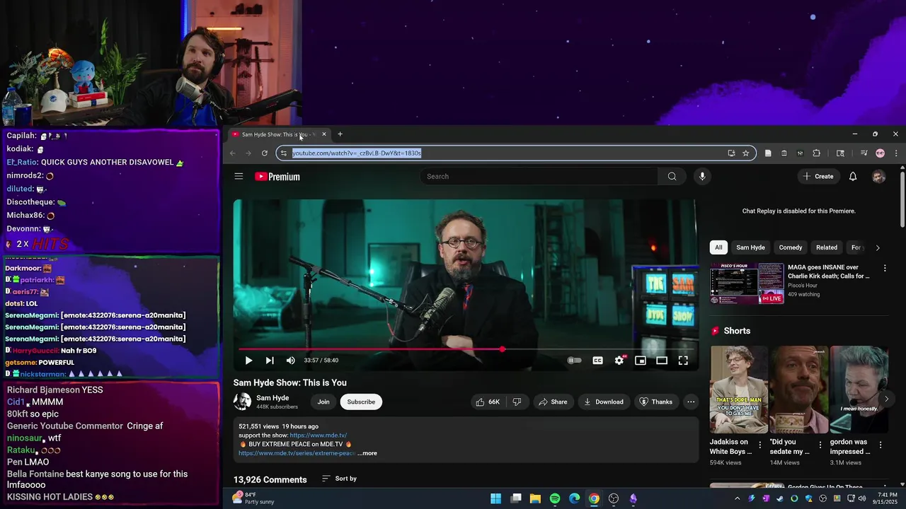Open OBS Studio from the taskbar
This screenshot has width=906, height=509.
614,498
